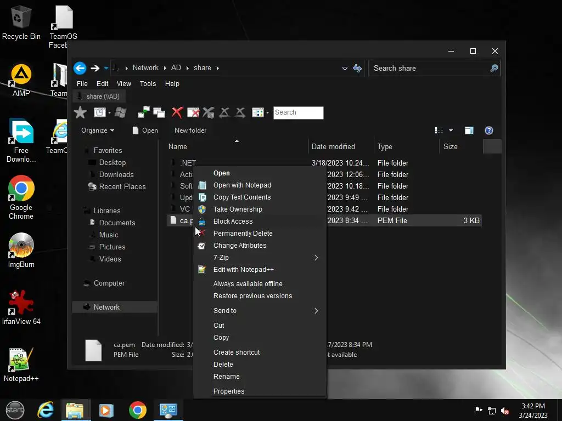Open dropdown arrow beside clock history icon

pyautogui.click(x=109, y=112)
